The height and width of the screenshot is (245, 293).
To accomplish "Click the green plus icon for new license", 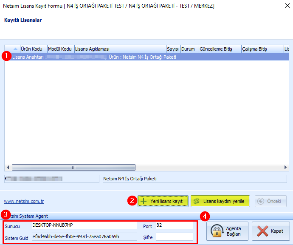I will pyautogui.click(x=144, y=201).
